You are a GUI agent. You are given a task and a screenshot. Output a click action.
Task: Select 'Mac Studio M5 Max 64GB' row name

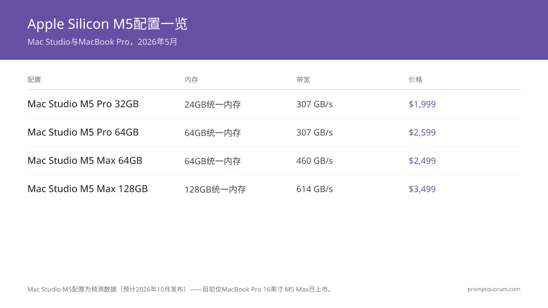point(85,161)
